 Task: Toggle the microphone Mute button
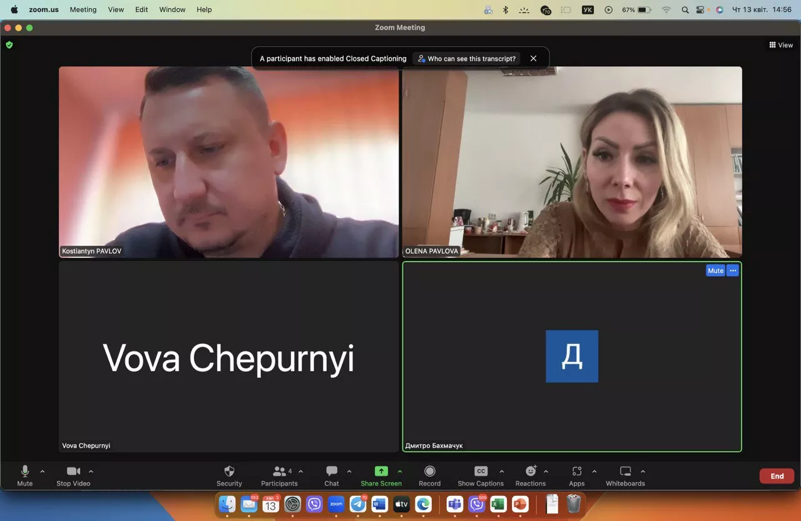[25, 472]
